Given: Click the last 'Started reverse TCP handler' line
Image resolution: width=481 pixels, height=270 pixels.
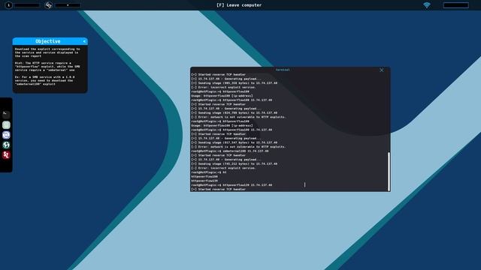Looking at the screenshot, I should 219,190.
